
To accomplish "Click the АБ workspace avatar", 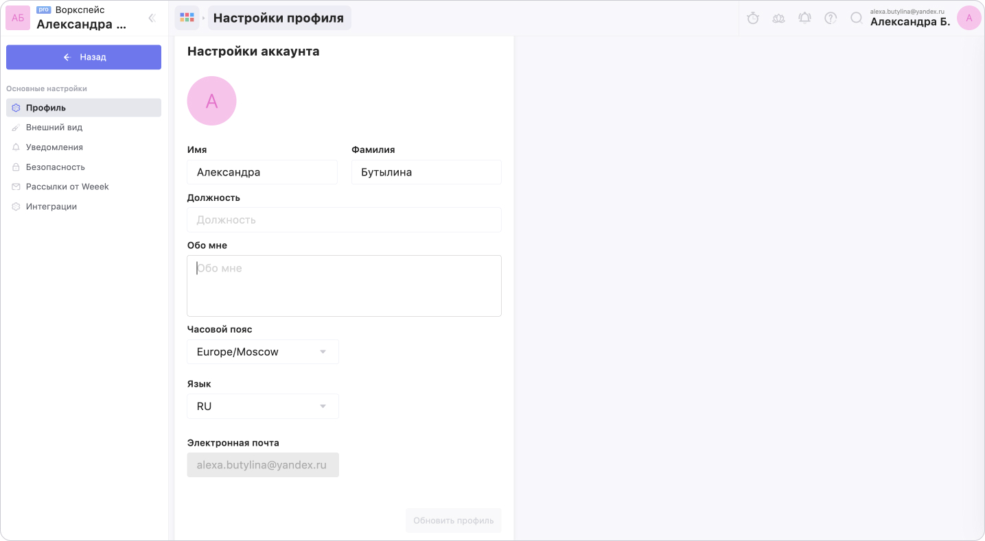I will [18, 18].
